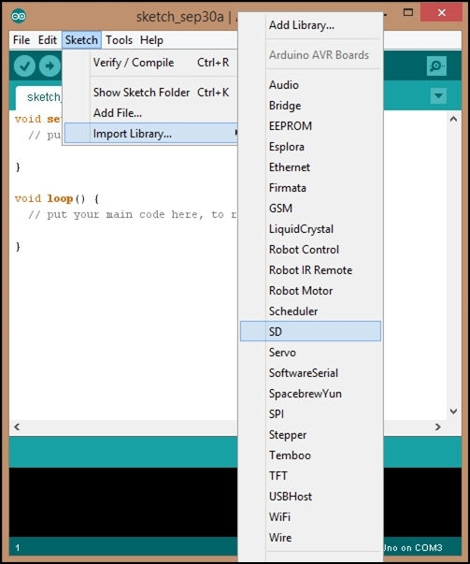
Task: Click the Sketch menu
Action: [81, 40]
